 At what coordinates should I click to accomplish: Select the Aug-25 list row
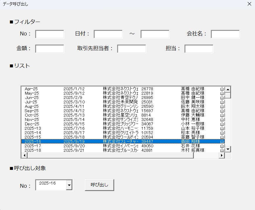[123, 106]
